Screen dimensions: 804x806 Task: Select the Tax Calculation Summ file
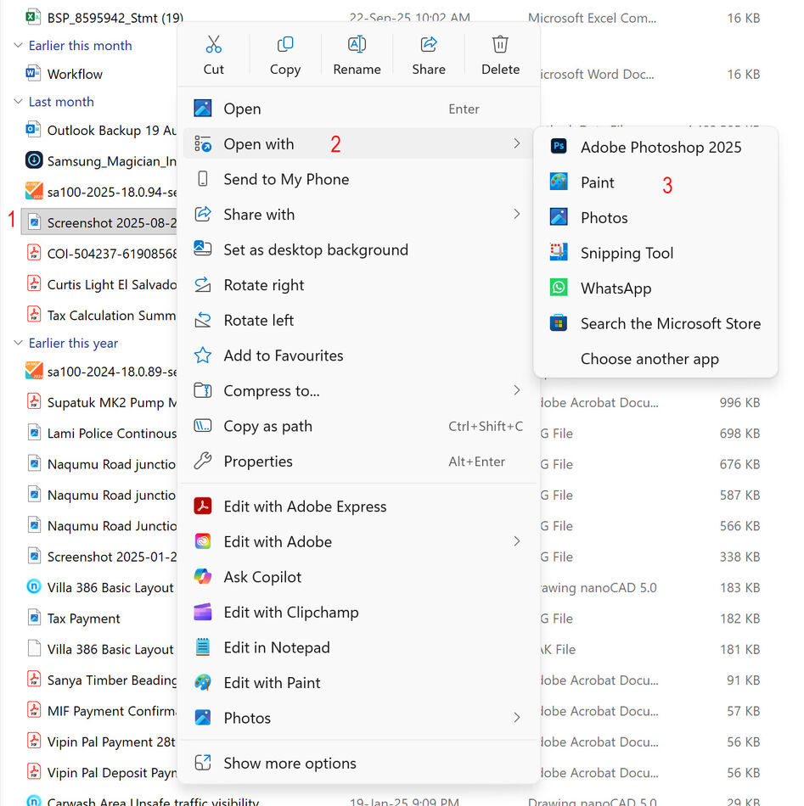coord(101,315)
